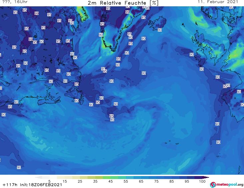The height and width of the screenshot is (188, 244).
Task: Click the colorbar label '55'
Action: (126, 181)
